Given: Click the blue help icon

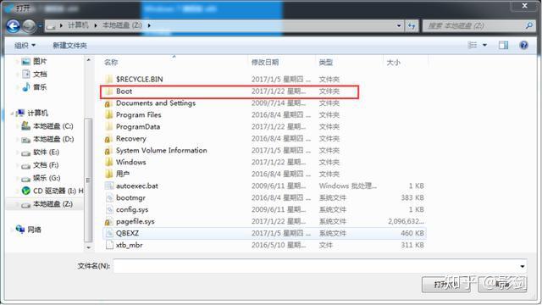Looking at the screenshot, I should (x=524, y=45).
